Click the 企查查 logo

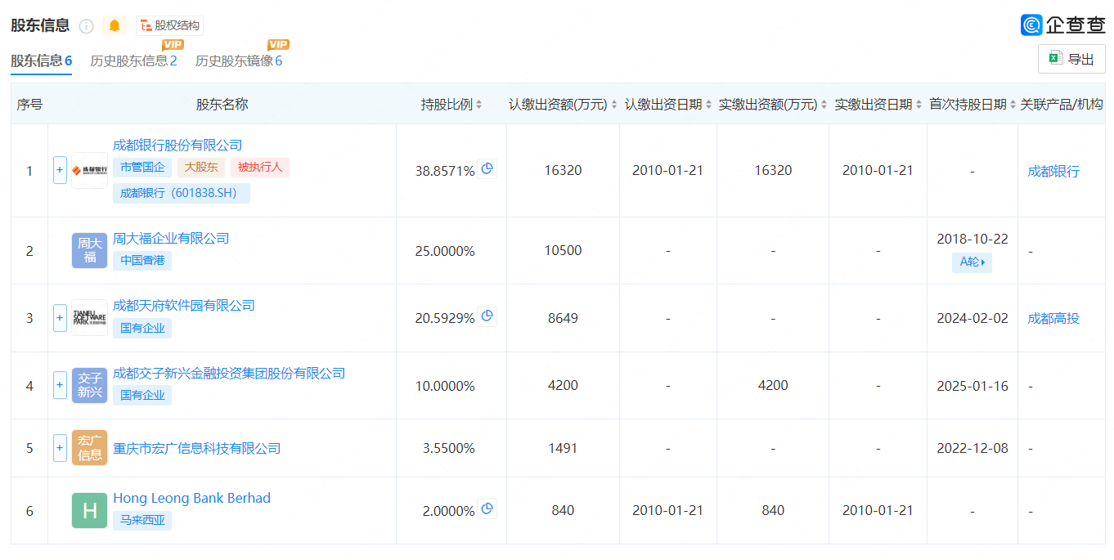(x=1062, y=25)
